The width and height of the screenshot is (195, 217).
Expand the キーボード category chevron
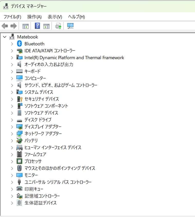point(12,71)
